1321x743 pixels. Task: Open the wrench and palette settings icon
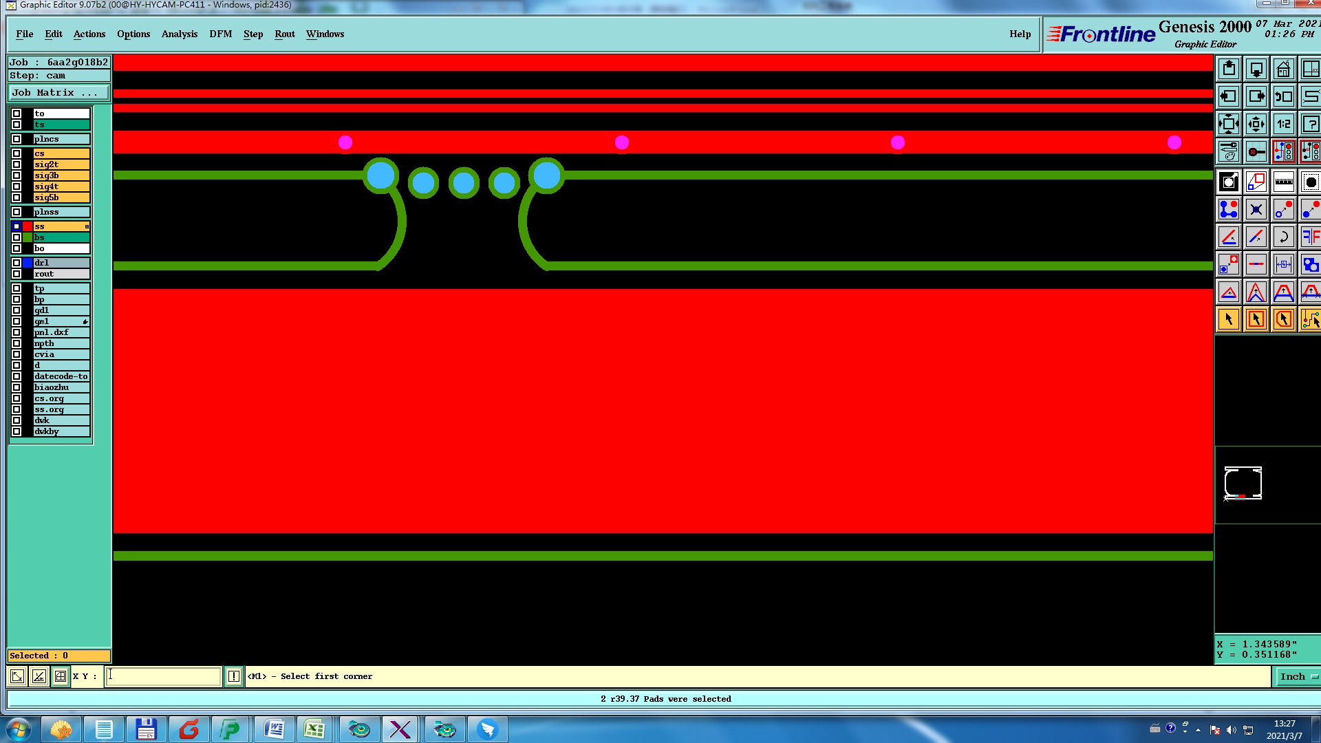(1229, 151)
